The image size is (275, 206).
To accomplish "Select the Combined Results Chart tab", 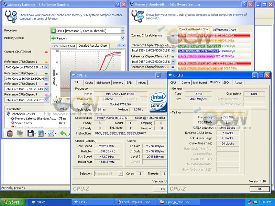I will (x=194, y=29).
